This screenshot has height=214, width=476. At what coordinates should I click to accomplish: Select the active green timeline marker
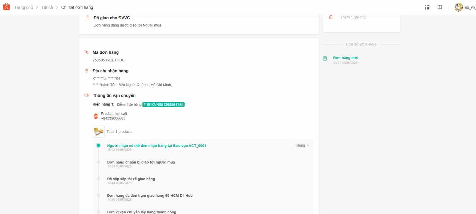[98, 145]
